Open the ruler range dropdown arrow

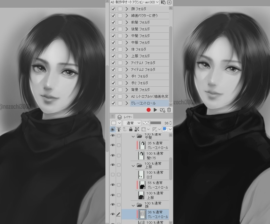[x=160, y=129]
